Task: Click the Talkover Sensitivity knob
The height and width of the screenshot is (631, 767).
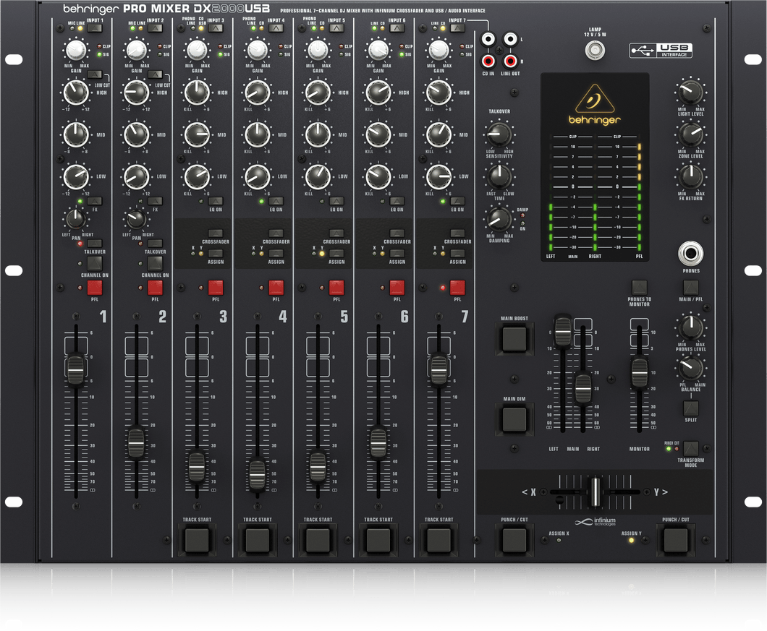Action: click(496, 133)
